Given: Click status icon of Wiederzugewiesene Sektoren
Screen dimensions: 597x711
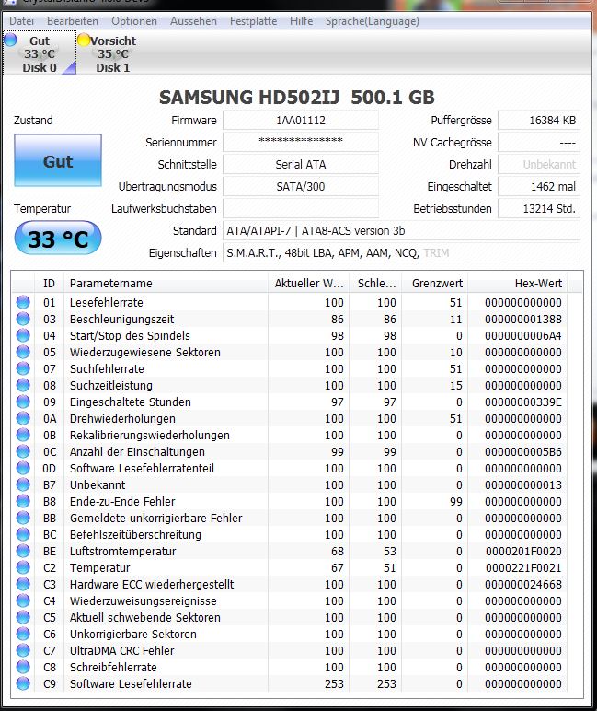Looking at the screenshot, I should 23,352.
